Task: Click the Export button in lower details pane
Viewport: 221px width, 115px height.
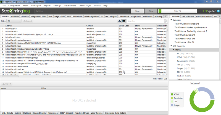Action: (x=7, y=84)
